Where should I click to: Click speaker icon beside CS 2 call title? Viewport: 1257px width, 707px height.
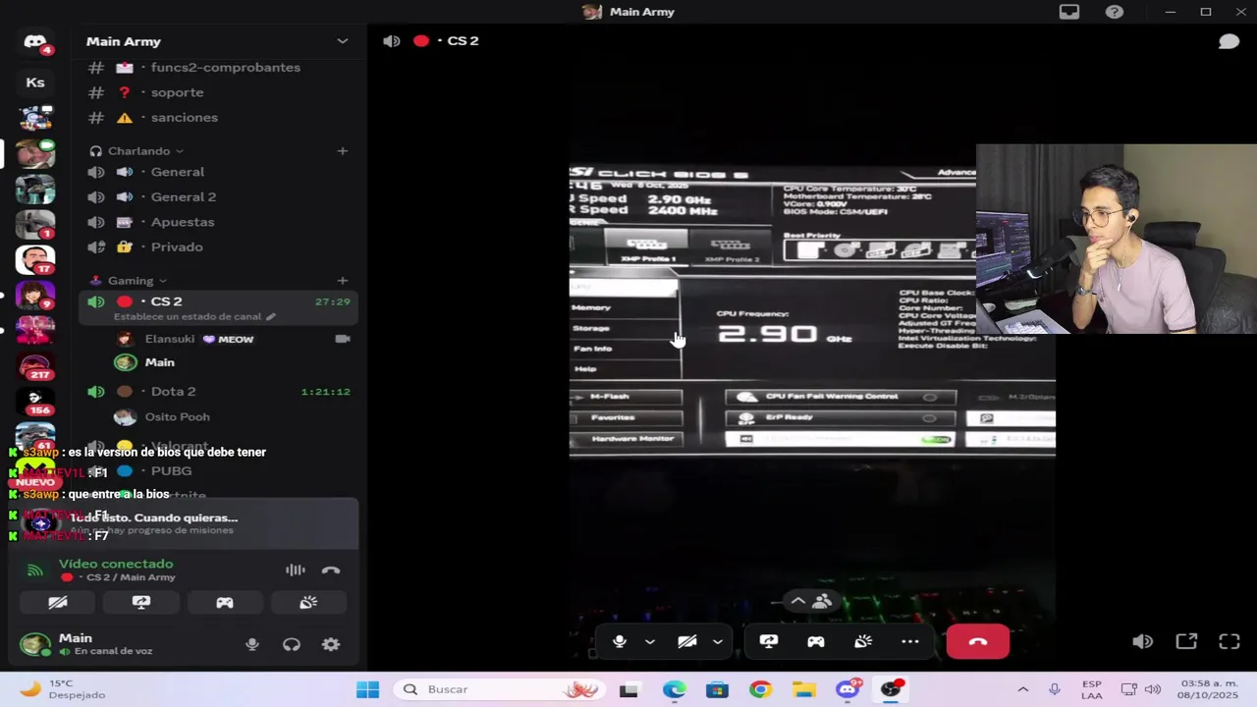(x=392, y=41)
